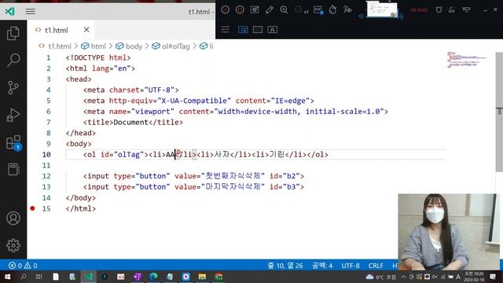Click body in the breadcrumb path
The image size is (503, 283).
coord(134,46)
